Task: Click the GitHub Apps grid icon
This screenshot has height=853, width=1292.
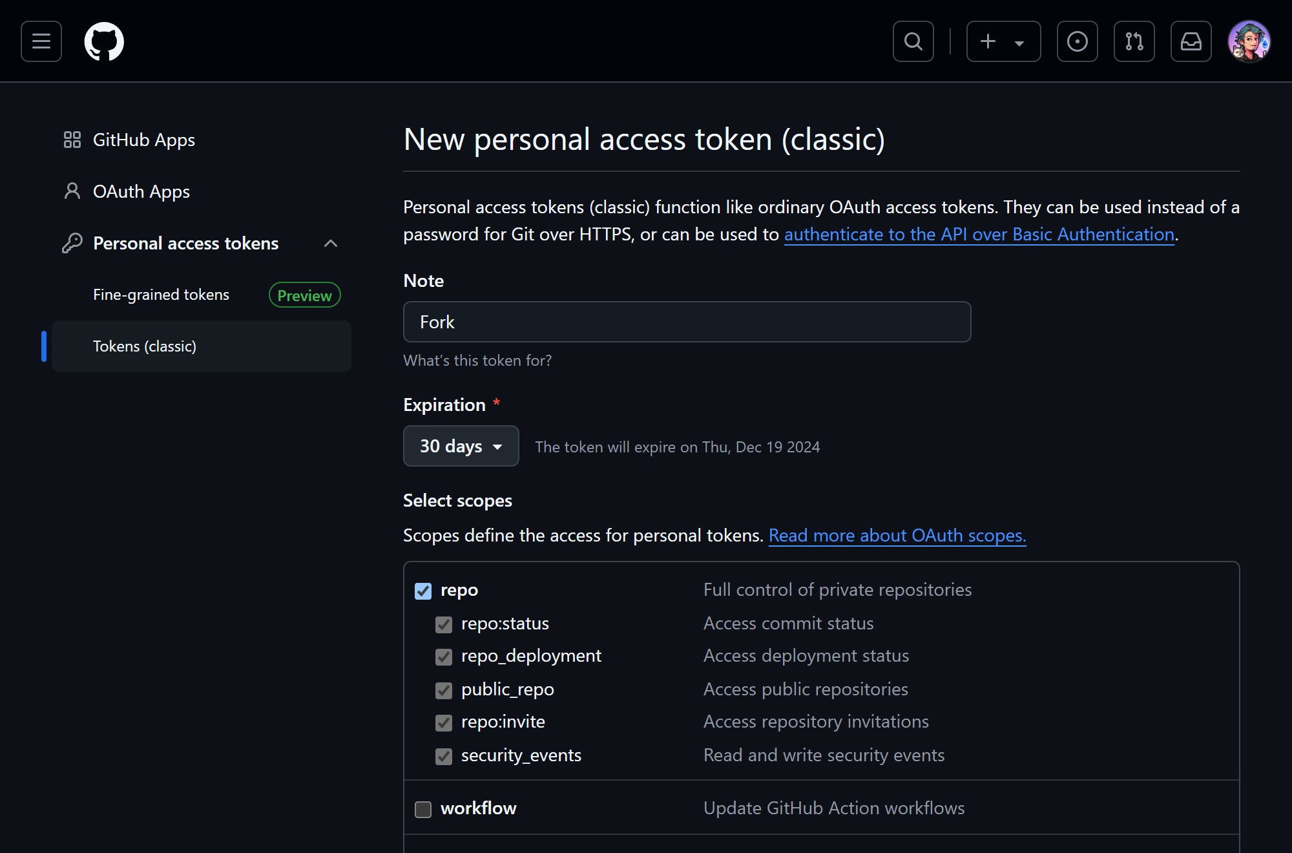Action: point(72,140)
